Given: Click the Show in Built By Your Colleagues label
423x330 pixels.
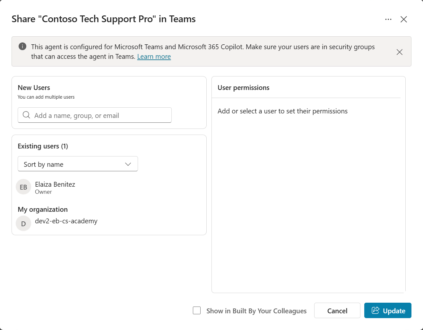Looking at the screenshot, I should (256, 311).
